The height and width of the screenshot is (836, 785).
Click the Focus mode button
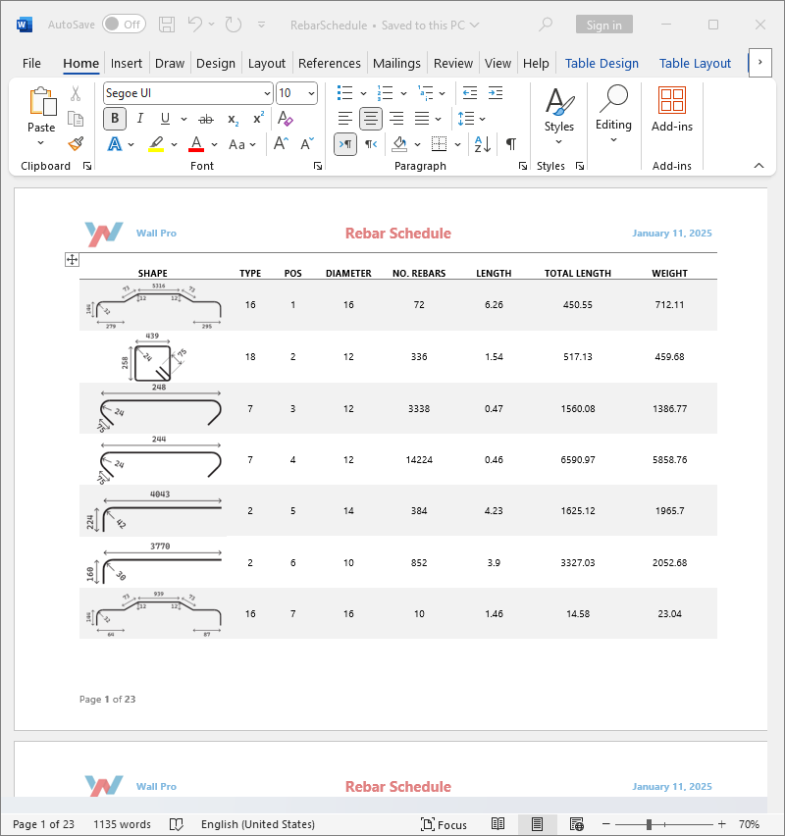click(444, 824)
